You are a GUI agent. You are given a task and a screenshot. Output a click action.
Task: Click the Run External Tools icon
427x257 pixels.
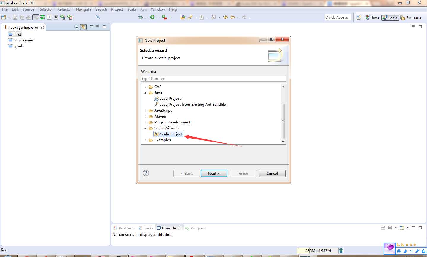click(x=164, y=17)
